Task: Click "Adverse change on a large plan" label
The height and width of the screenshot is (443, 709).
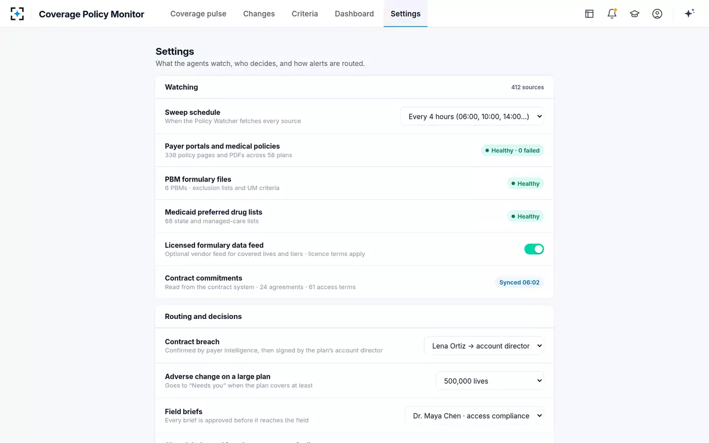Action: pyautogui.click(x=218, y=377)
